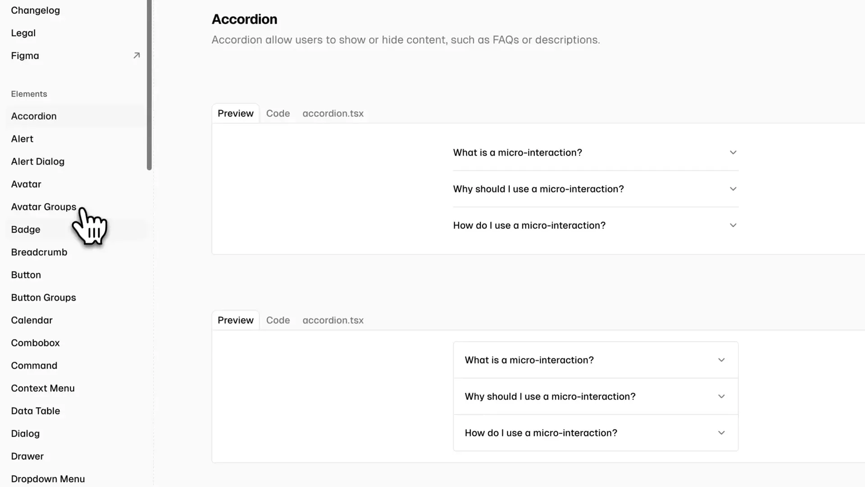The image size is (865, 487).
Task: Open Avatar Groups in sidebar
Action: pyautogui.click(x=44, y=207)
